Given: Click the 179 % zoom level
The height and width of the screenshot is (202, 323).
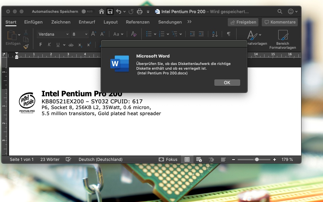Looking at the screenshot, I should [287, 159].
